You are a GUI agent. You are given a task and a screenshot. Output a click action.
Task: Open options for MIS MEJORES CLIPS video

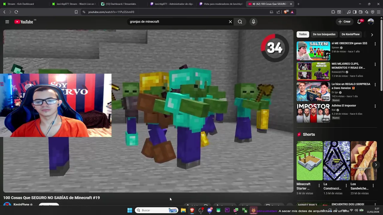[375, 64]
